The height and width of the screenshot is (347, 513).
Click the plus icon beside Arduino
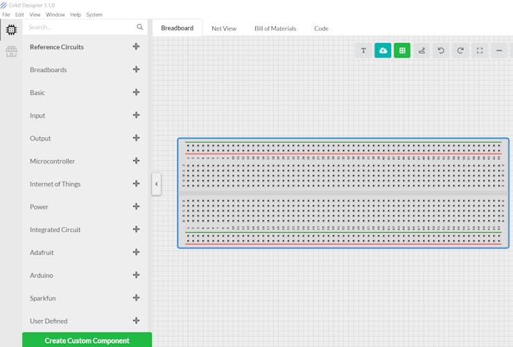coord(137,275)
